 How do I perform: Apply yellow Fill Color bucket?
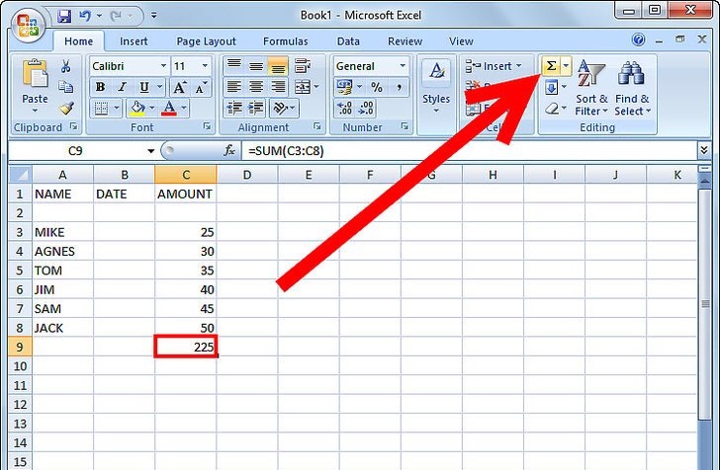click(137, 109)
